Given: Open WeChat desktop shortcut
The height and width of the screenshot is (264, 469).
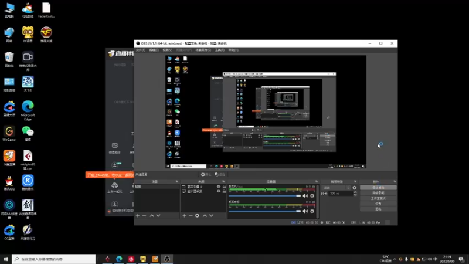Looking at the screenshot, I should point(28,134).
